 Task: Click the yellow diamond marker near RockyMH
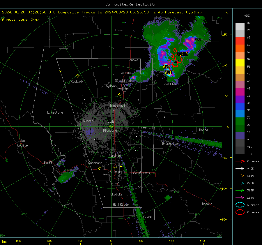pyautogui.click(x=78, y=76)
